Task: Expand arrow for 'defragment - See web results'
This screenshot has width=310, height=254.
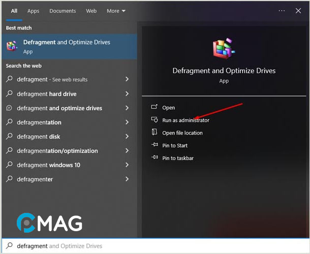Action: [127, 79]
